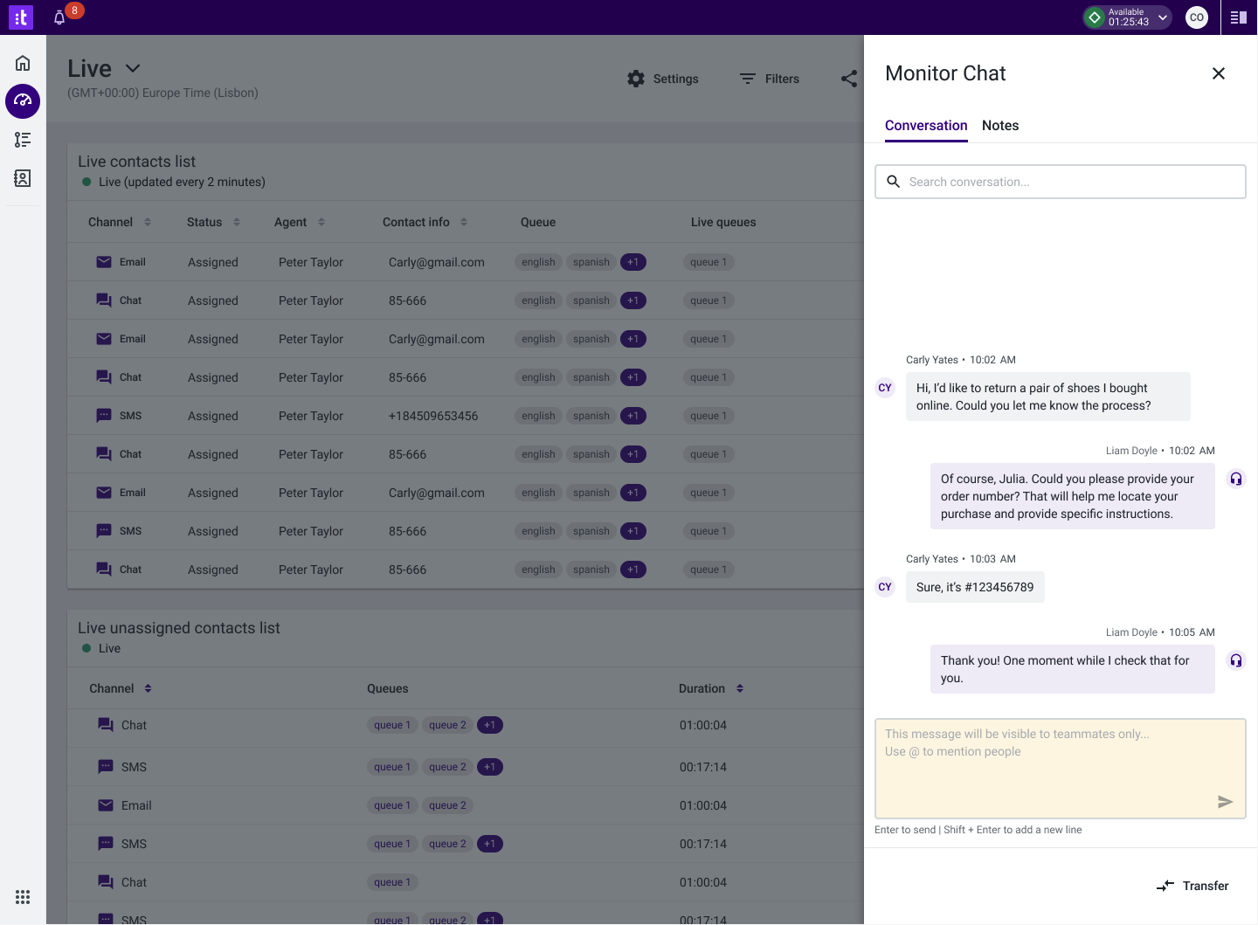The width and height of the screenshot is (1258, 925).
Task: Close the Monitor Chat panel
Action: point(1219,73)
